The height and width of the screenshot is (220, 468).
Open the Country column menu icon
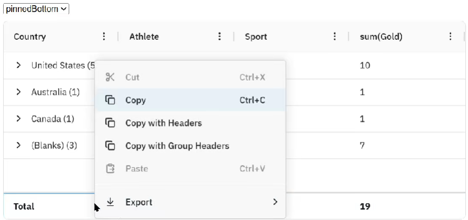point(104,37)
